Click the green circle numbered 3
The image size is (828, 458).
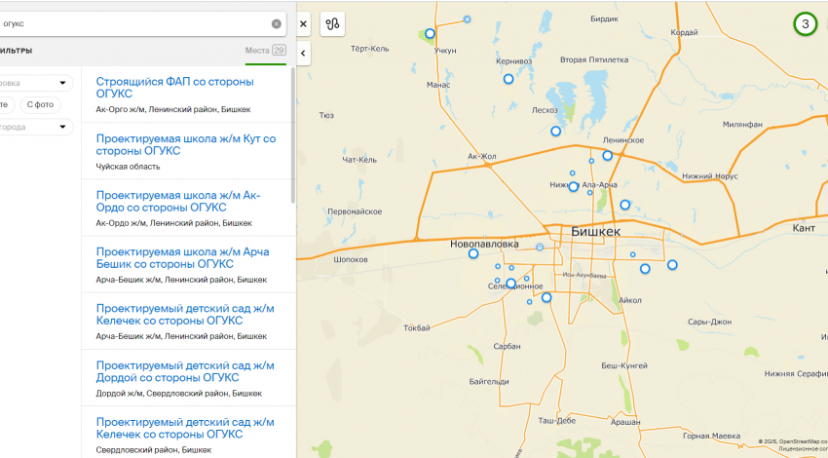tap(805, 24)
